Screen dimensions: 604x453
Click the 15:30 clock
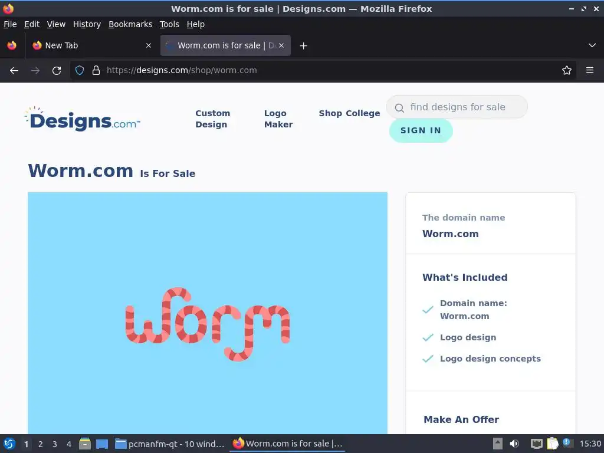590,444
